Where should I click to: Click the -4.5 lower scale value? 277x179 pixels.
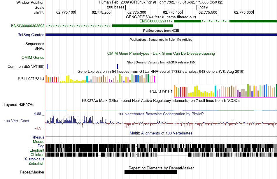pyautogui.click(x=38, y=128)
